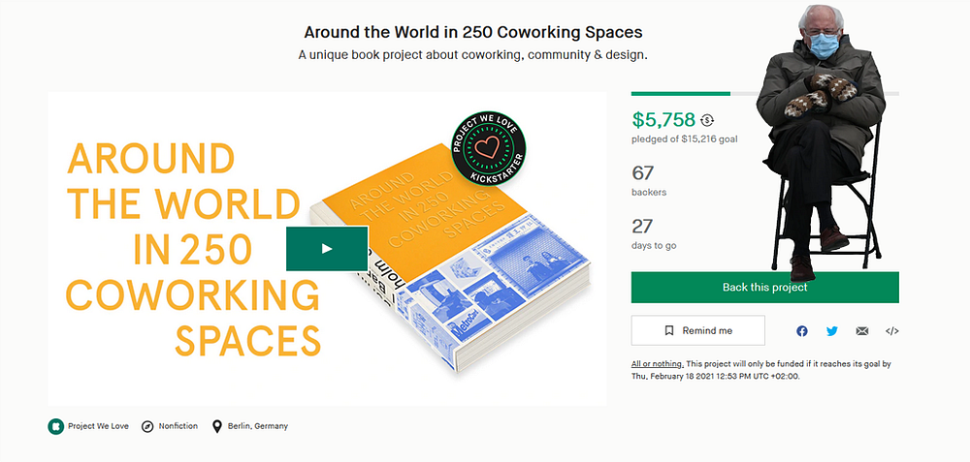970x462 pixels.
Task: Play the project video
Action: [x=327, y=248]
